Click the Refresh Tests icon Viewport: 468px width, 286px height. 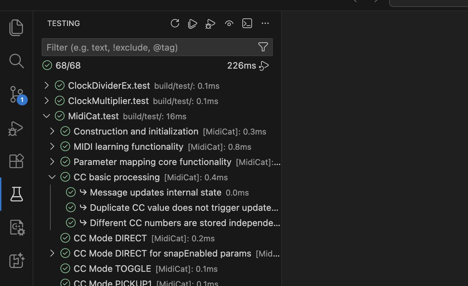coord(175,24)
